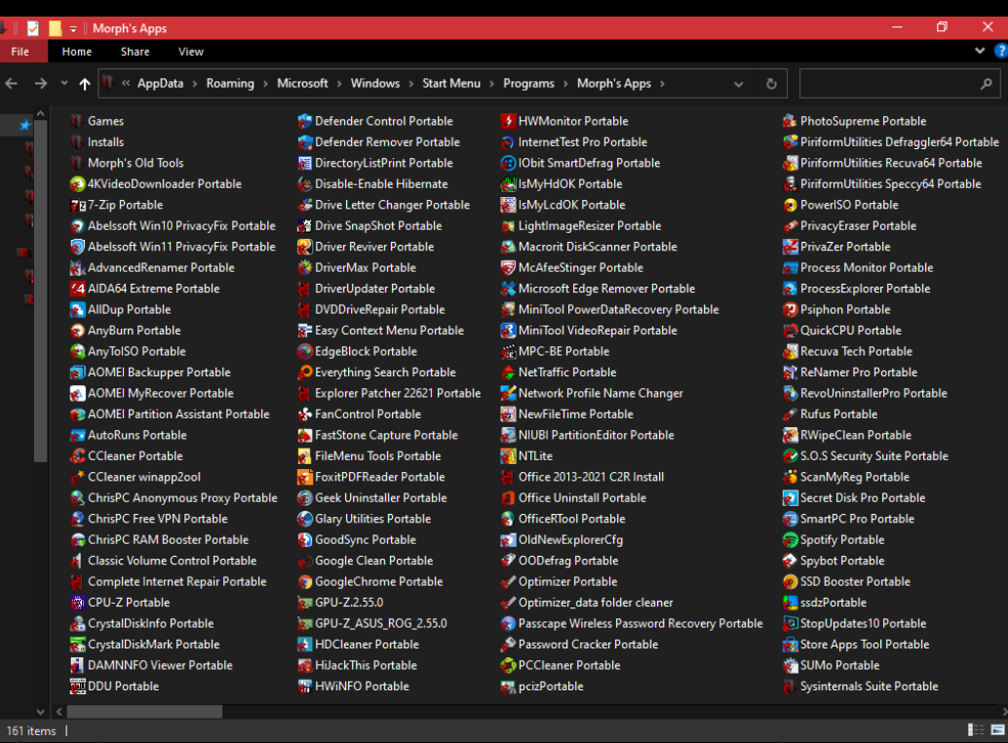This screenshot has height=743, width=1008.
Task: Click the FanControl Portable icon
Action: pyautogui.click(x=305, y=414)
